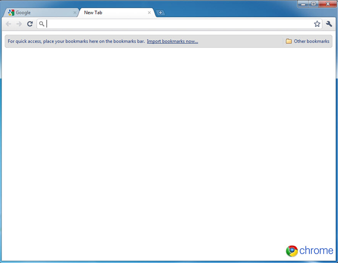The height and width of the screenshot is (263, 338).
Task: Click the Google favicon on the first tab
Action: point(11,13)
